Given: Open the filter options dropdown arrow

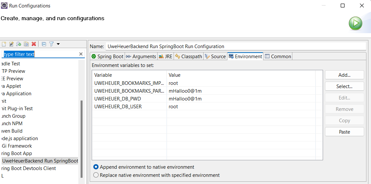Looking at the screenshot, I should pos(58,44).
